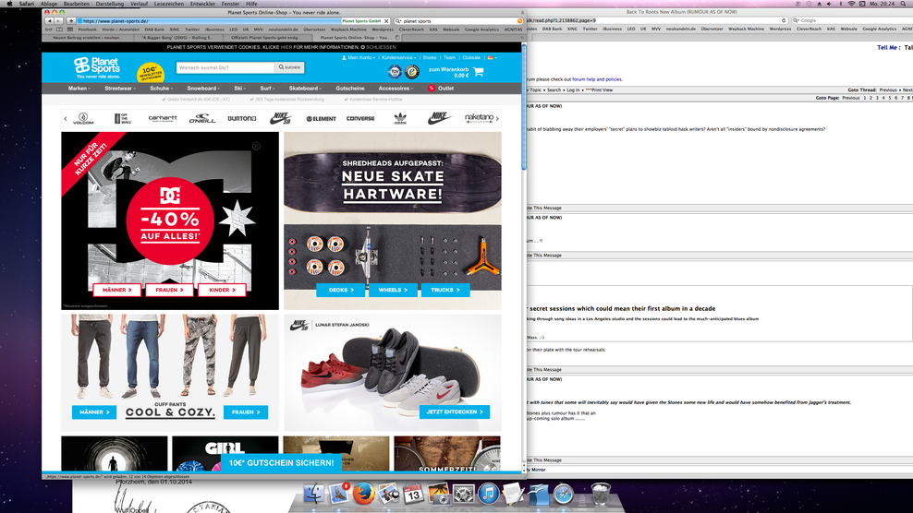The width and height of the screenshot is (913, 513).
Task: Open the Gutscheine link
Action: click(x=350, y=89)
